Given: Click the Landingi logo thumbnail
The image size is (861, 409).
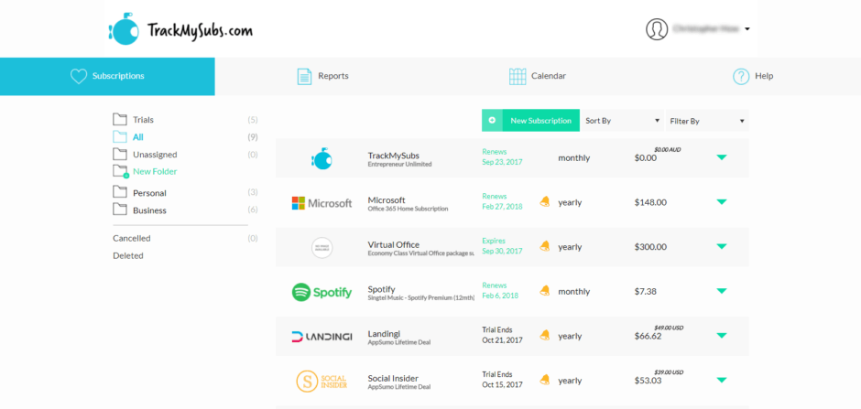Looking at the screenshot, I should (322, 336).
